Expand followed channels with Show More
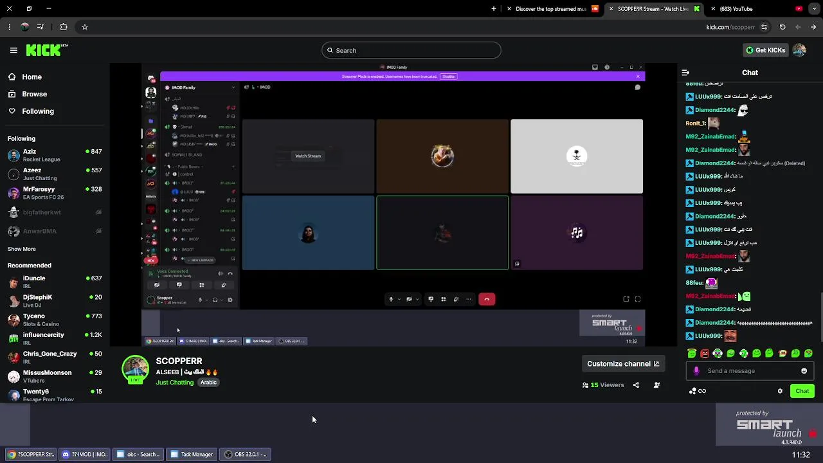The width and height of the screenshot is (823, 463). (22, 249)
